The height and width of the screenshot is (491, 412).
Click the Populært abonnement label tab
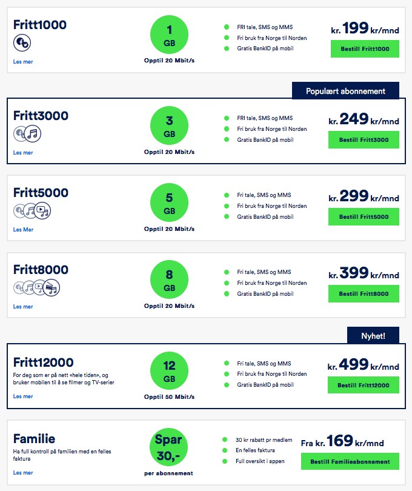345,91
